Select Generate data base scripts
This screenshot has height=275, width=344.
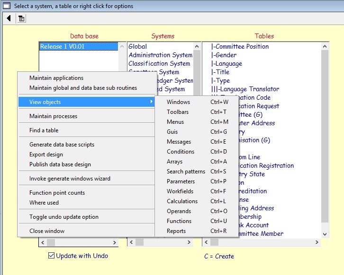(x=62, y=145)
